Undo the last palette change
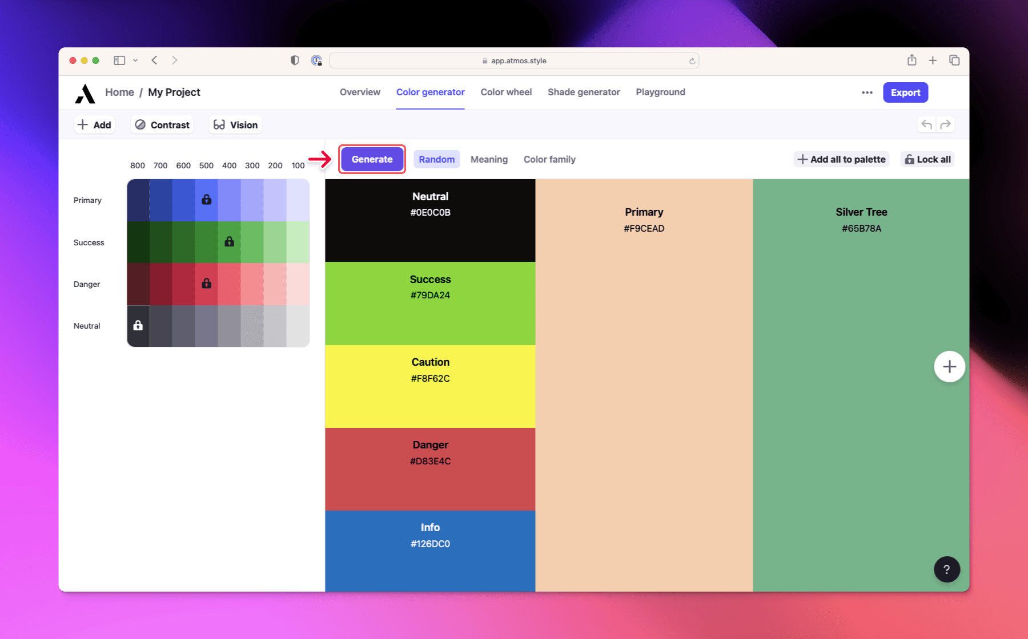1028x639 pixels. (925, 124)
